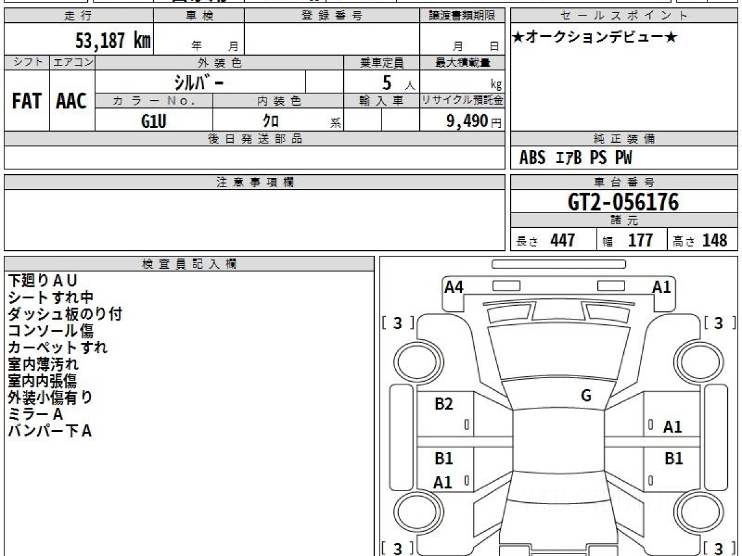Screen dimensions: 742x556
Task: Select inspector note ダッシュ板のり付
Action: coord(65,314)
